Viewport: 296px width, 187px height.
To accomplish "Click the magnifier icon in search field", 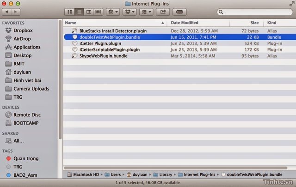I will (221, 12).
